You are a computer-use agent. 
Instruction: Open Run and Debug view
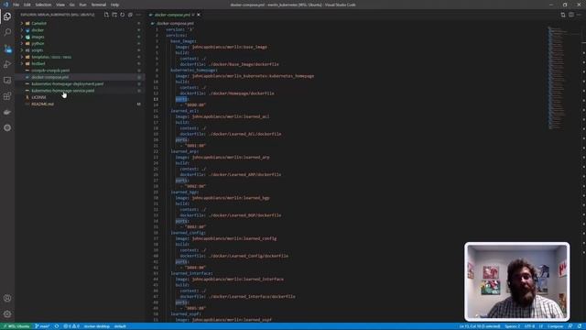coord(7,64)
